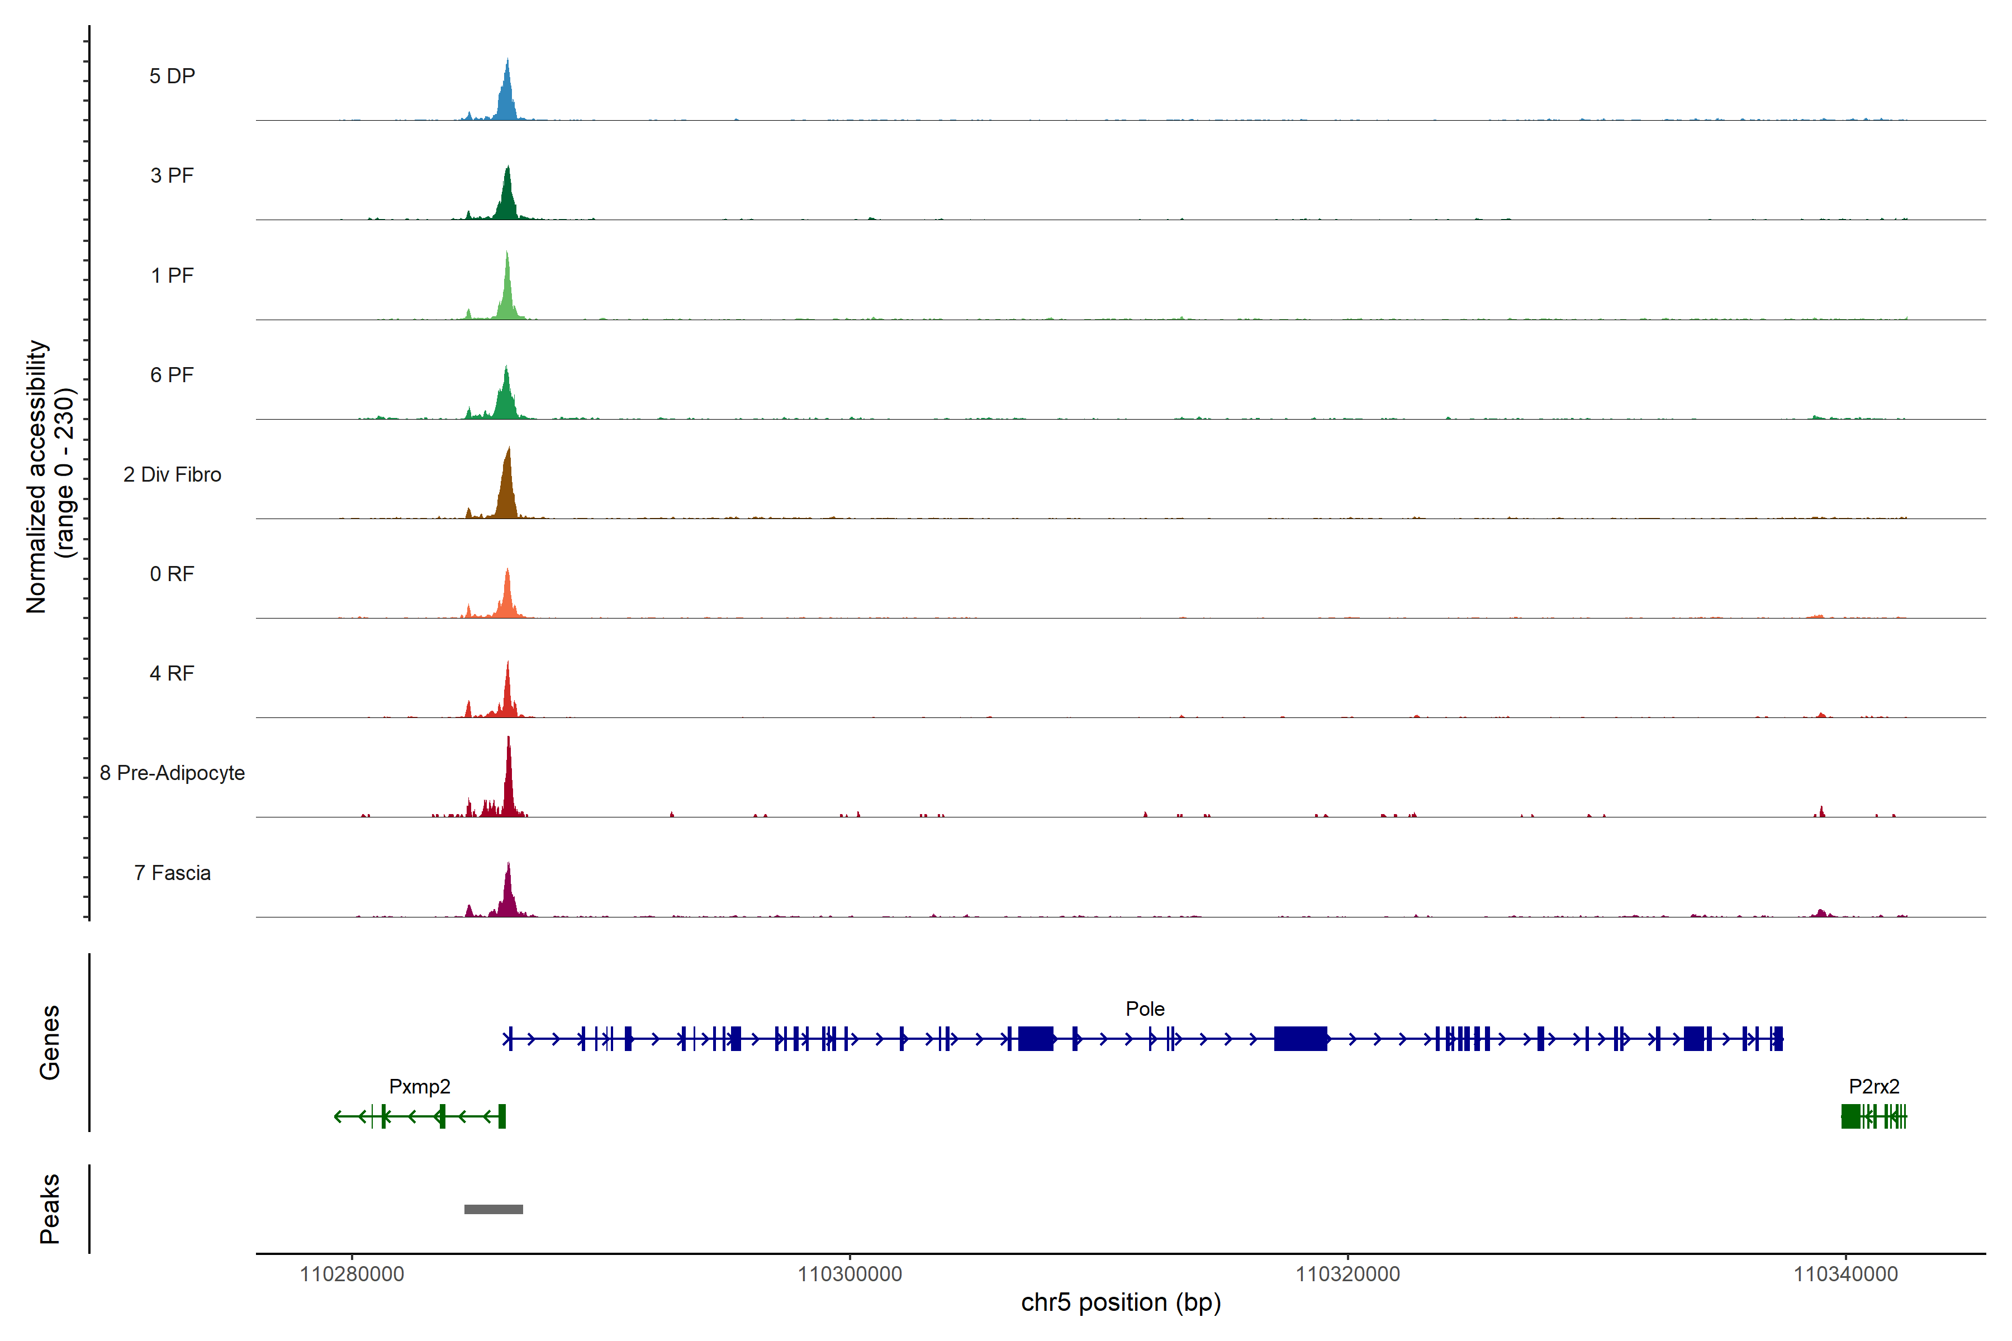
Task: Click the Pxmp2 gene label
Action: click(419, 1086)
